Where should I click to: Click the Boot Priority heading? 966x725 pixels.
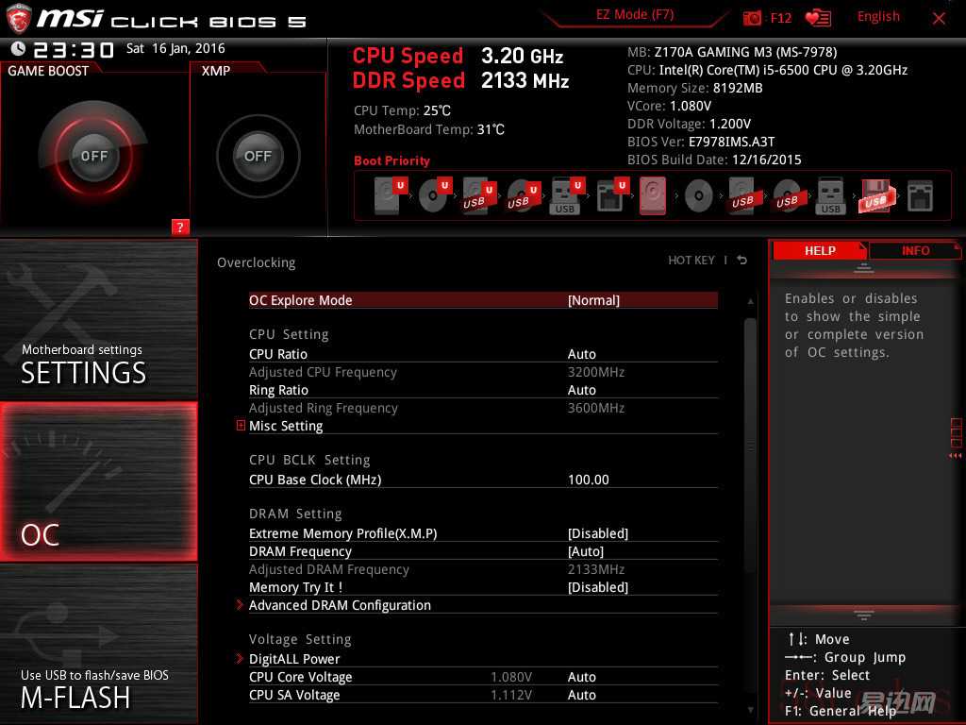coord(391,160)
